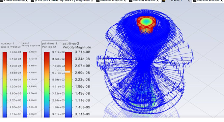
Task: Click the 8.83e+03 Particle ID value
Action: pyautogui.click(x=58, y=59)
